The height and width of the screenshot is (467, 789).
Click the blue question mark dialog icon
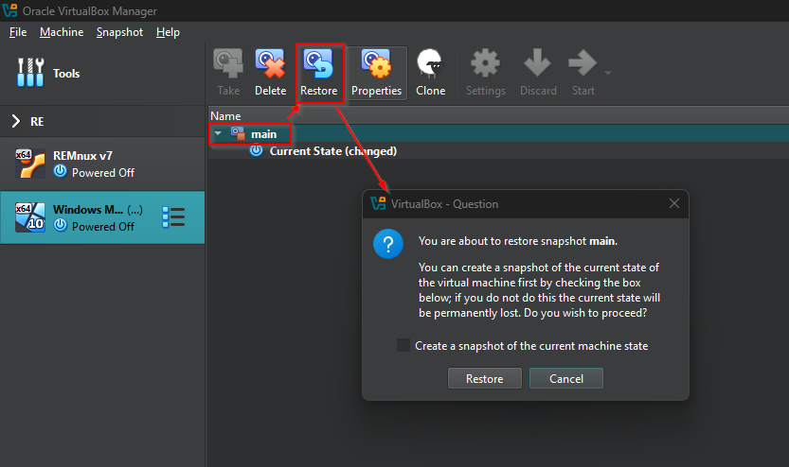click(388, 244)
